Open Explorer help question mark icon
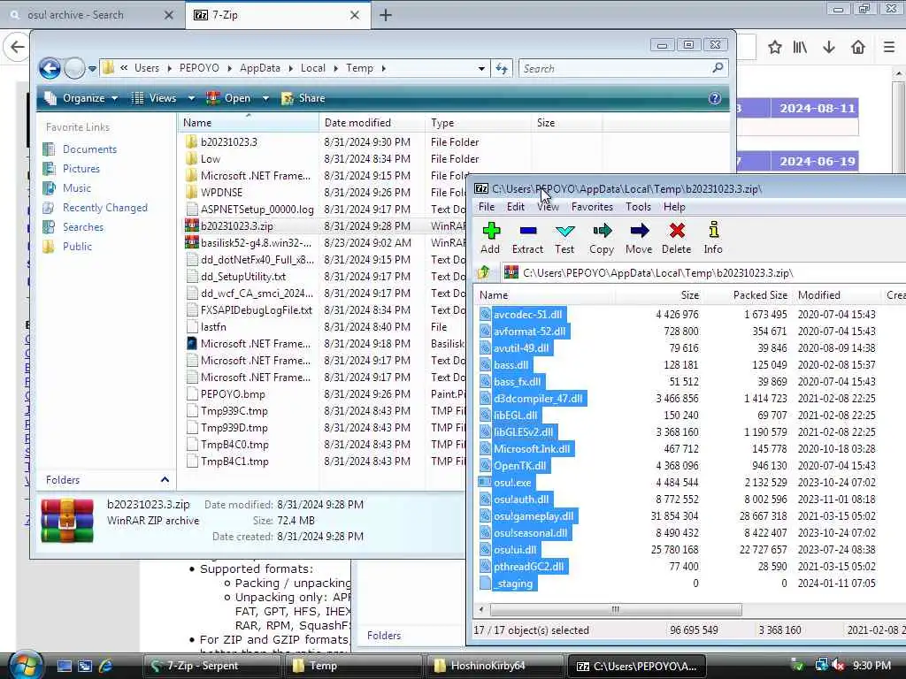Image resolution: width=906 pixels, height=679 pixels. point(715,98)
